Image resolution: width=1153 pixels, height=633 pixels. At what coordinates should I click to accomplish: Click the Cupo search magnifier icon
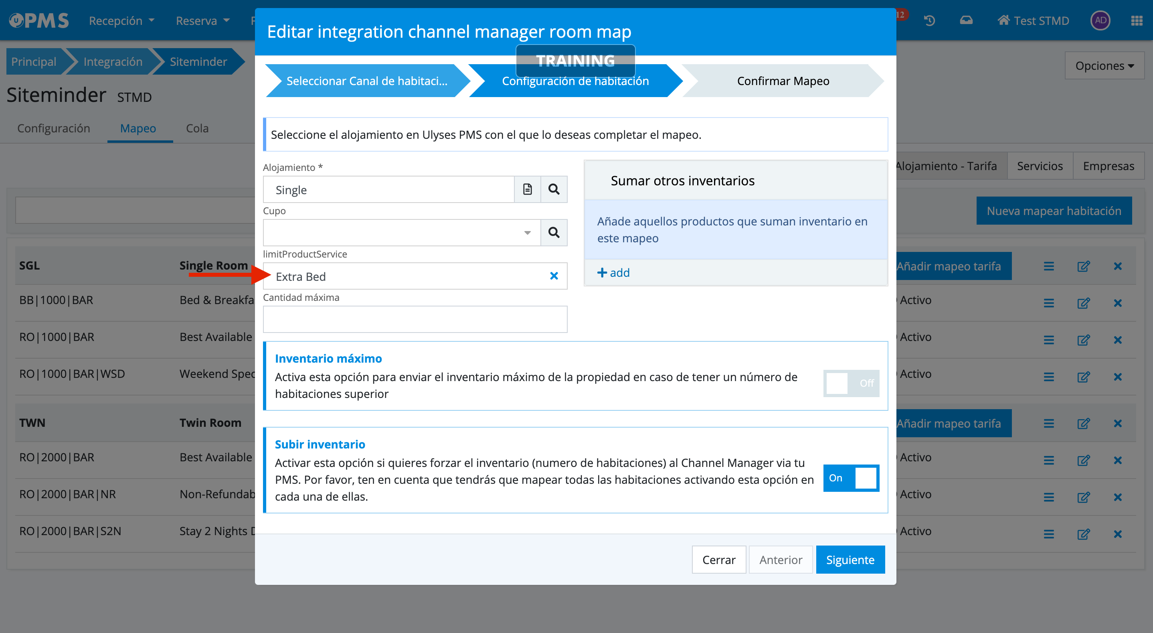(x=554, y=233)
